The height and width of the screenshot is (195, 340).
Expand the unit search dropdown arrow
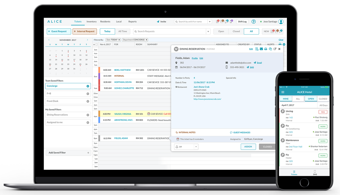210,22
